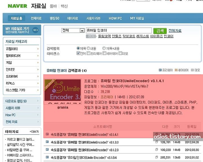Click the grania uploader name
The height and width of the screenshot is (162, 203).
point(63,107)
